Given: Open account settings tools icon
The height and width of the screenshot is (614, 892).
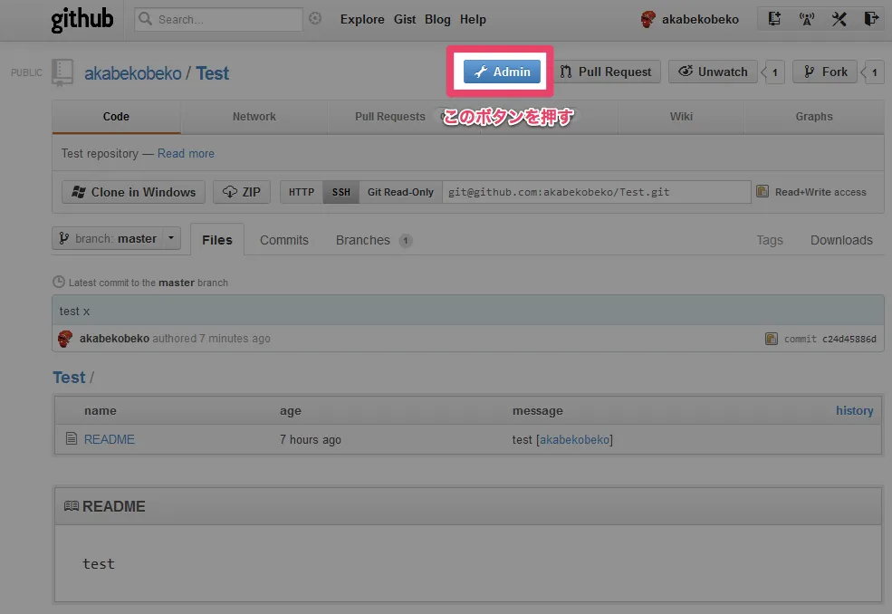Looking at the screenshot, I should [x=839, y=19].
